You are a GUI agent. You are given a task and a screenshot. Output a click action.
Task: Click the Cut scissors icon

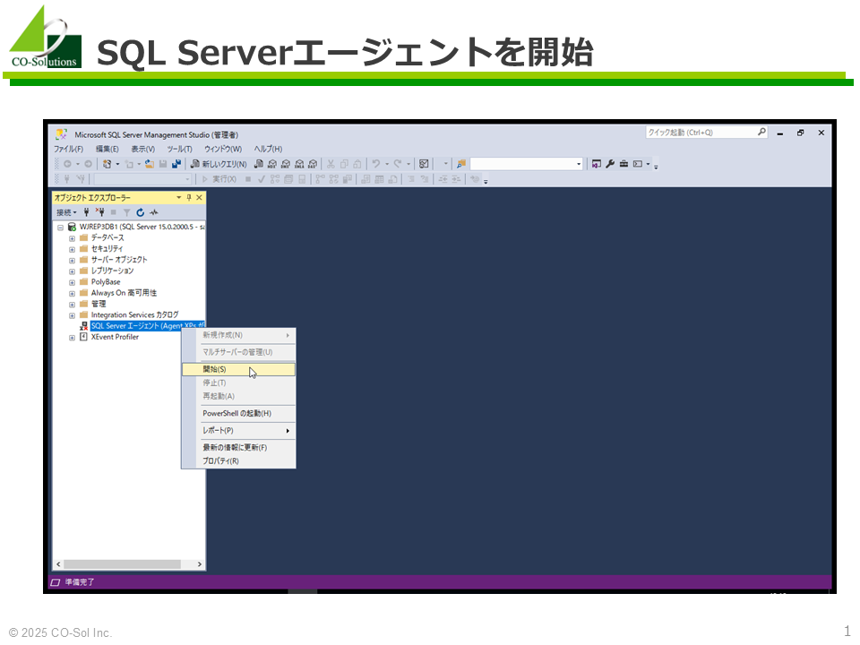(331, 164)
